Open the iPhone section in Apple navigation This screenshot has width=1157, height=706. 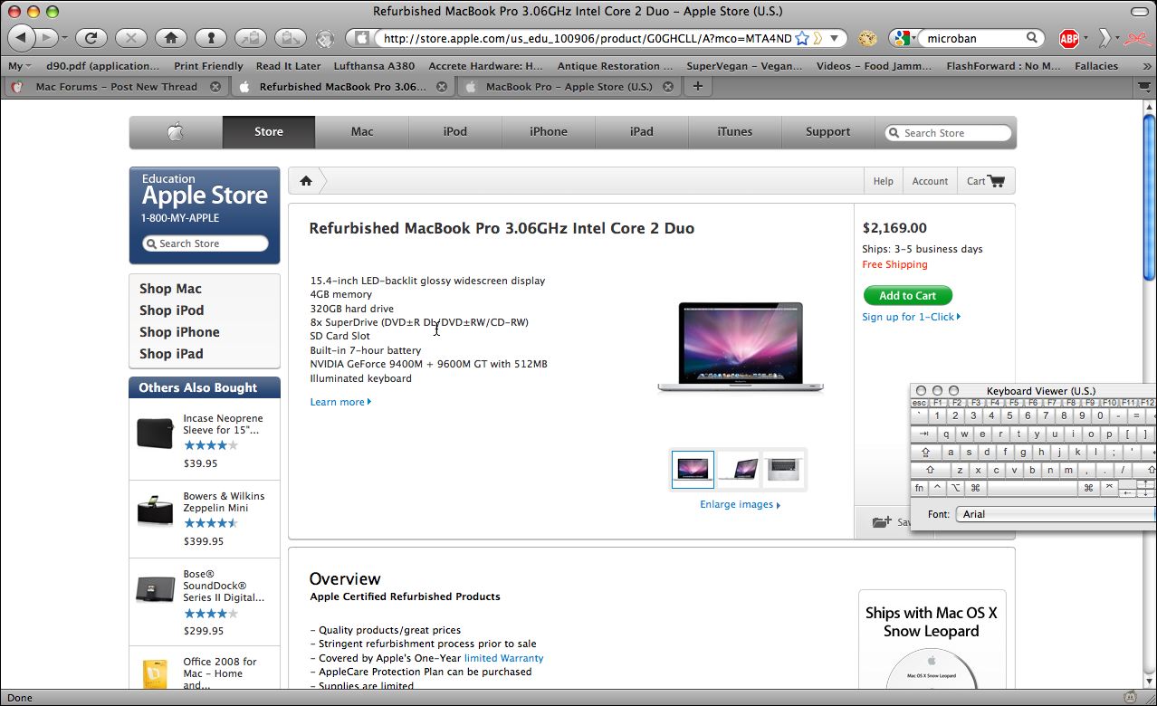coord(549,132)
